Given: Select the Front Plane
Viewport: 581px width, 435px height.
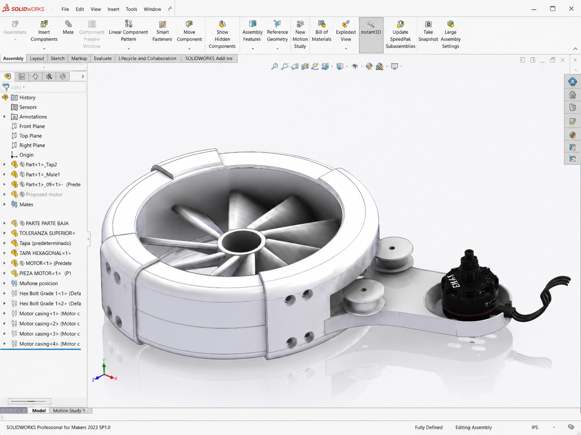Looking at the screenshot, I should [x=32, y=126].
